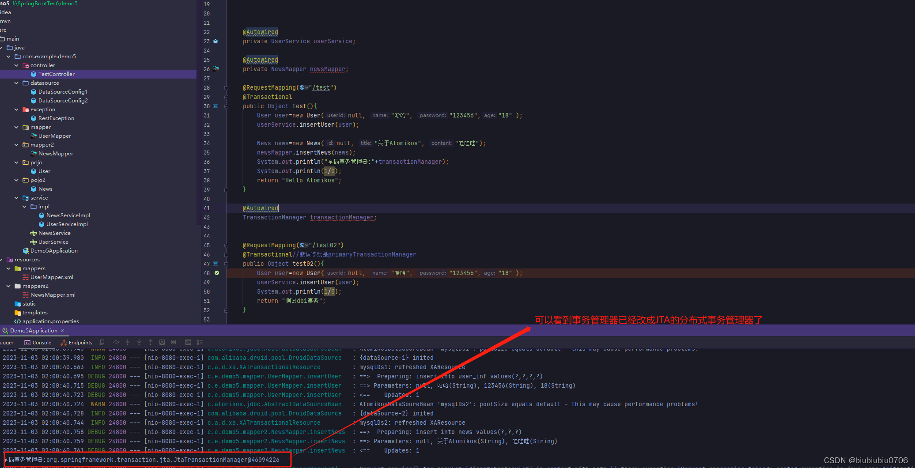Collapse the datasource folder in project tree
915x468 pixels.
pos(16,83)
